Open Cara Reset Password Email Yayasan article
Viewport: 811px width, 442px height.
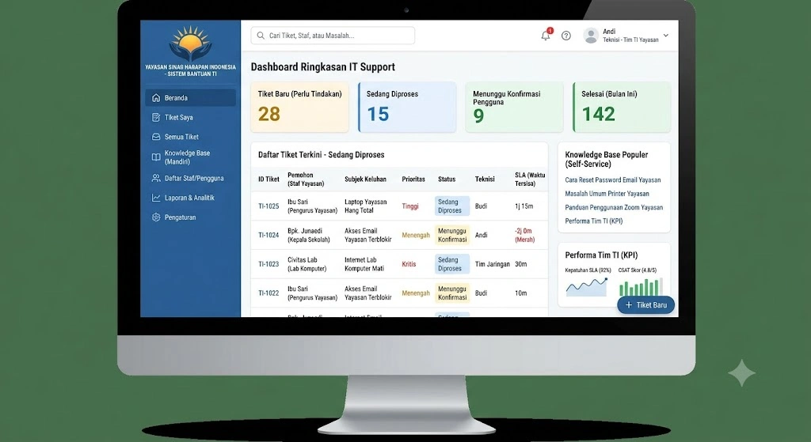click(612, 179)
